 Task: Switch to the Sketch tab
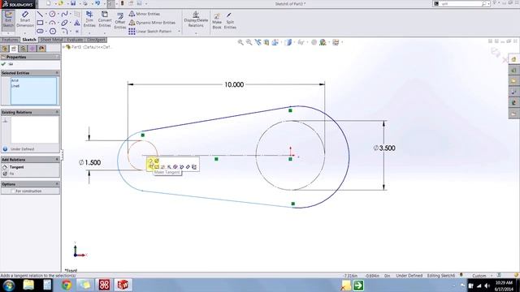[x=29, y=40]
